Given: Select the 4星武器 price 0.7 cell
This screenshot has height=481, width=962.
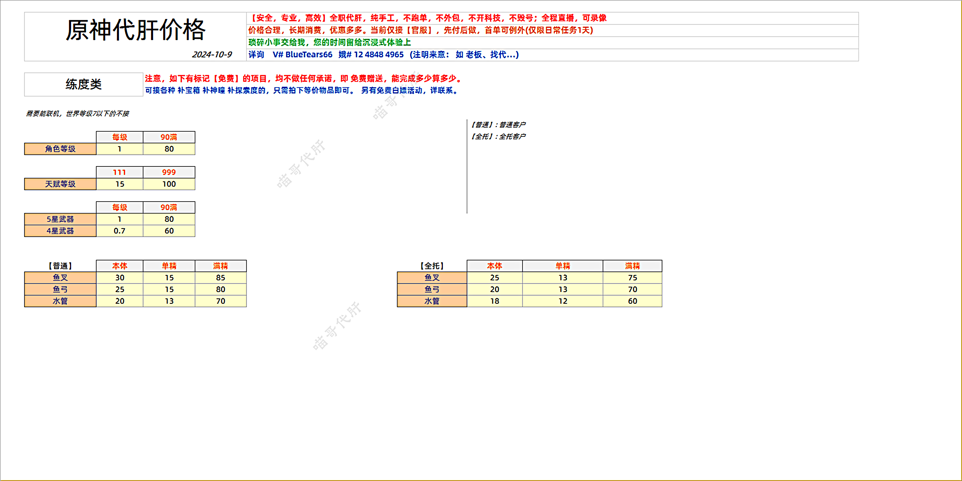Looking at the screenshot, I should coord(119,231).
